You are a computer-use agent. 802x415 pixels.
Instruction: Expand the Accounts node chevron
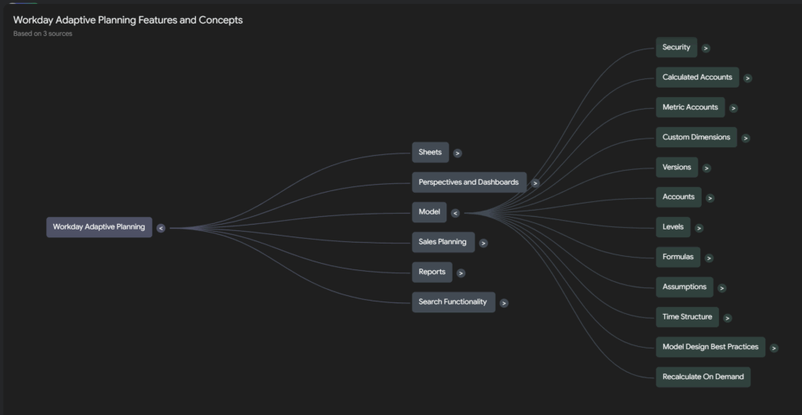pos(710,198)
